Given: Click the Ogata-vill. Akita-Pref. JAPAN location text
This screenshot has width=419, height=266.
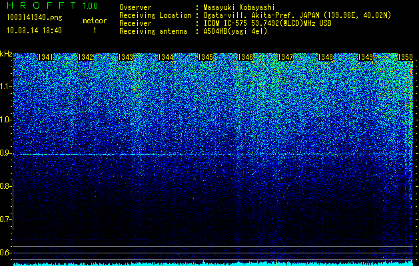Looking at the screenshot, I should [297, 15].
